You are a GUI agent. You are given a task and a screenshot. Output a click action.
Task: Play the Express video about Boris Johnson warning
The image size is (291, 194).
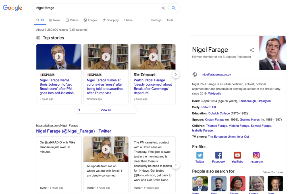59,57
